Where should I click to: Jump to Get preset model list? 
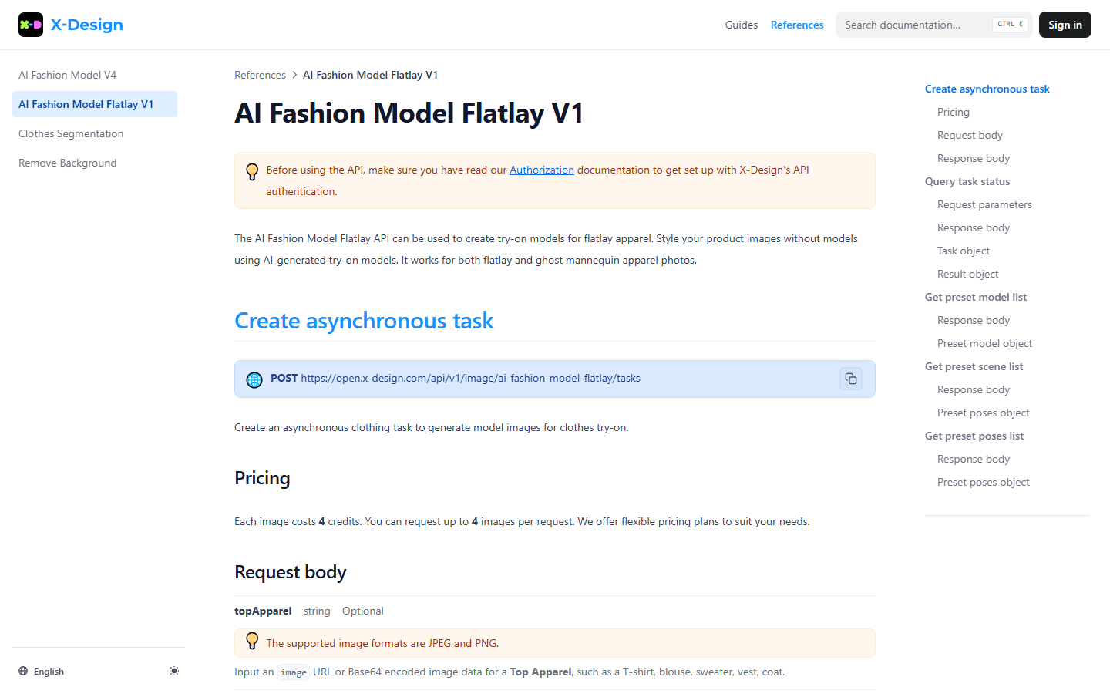pyautogui.click(x=976, y=297)
